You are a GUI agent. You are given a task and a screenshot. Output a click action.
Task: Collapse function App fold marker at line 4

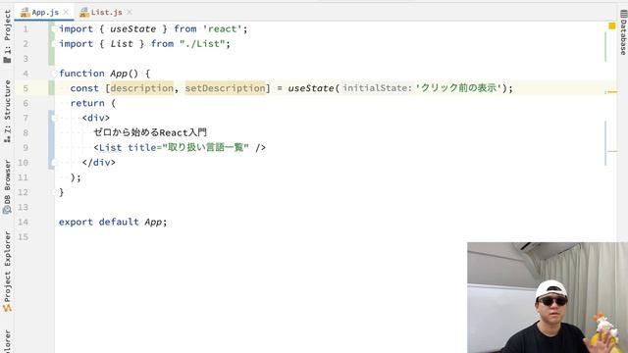[54, 74]
